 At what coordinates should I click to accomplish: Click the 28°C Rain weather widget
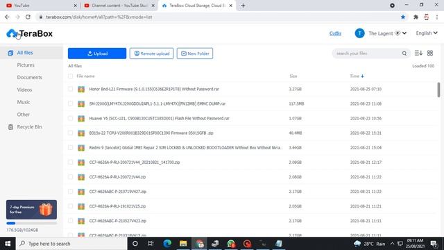(x=370, y=244)
